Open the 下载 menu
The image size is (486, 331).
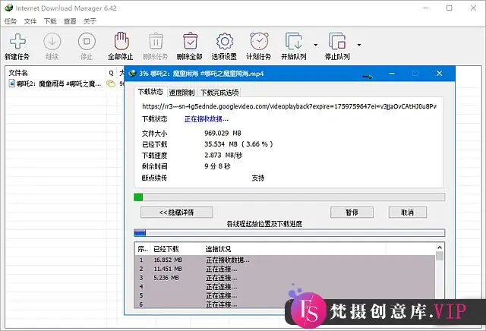point(50,21)
